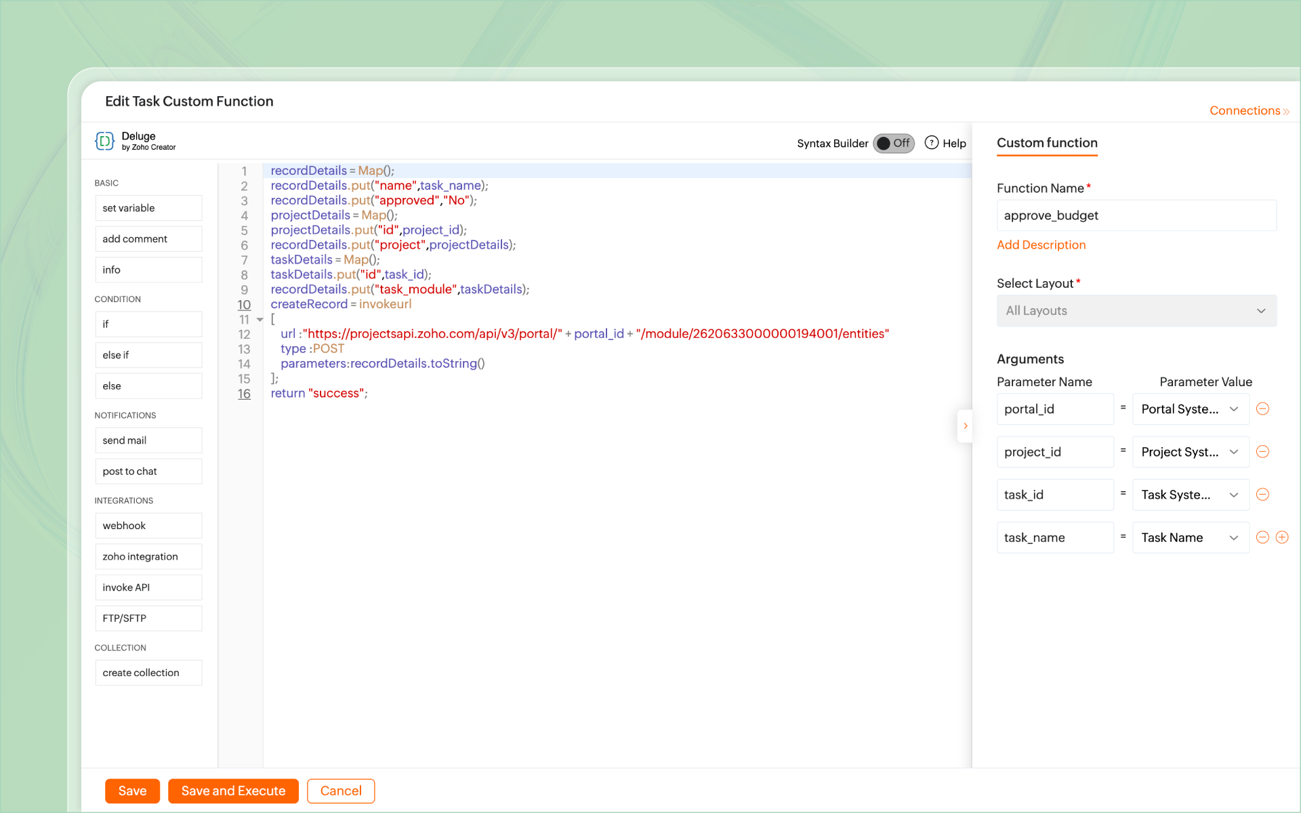Click Save and Execute button
This screenshot has height=813, width=1301.
pos(233,791)
